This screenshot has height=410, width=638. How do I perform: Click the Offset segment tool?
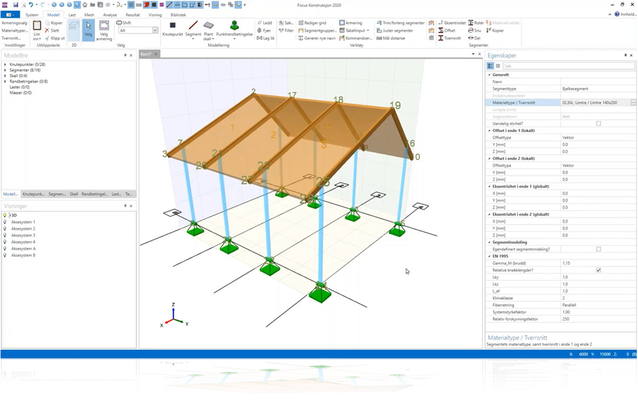pyautogui.click(x=447, y=31)
